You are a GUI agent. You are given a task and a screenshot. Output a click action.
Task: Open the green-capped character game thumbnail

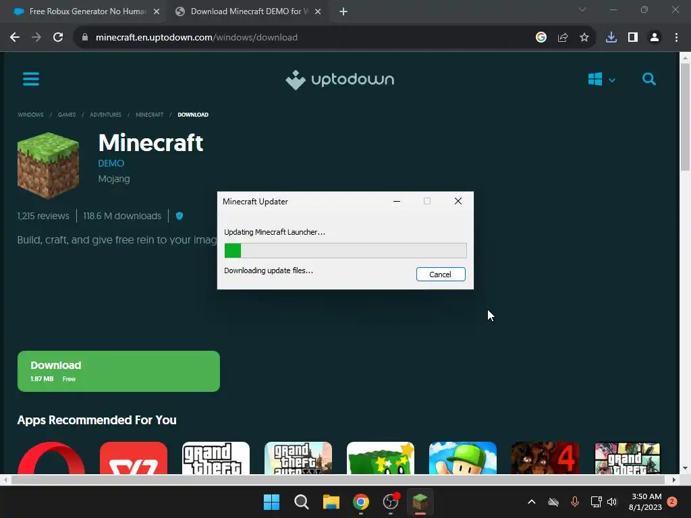tap(463, 458)
